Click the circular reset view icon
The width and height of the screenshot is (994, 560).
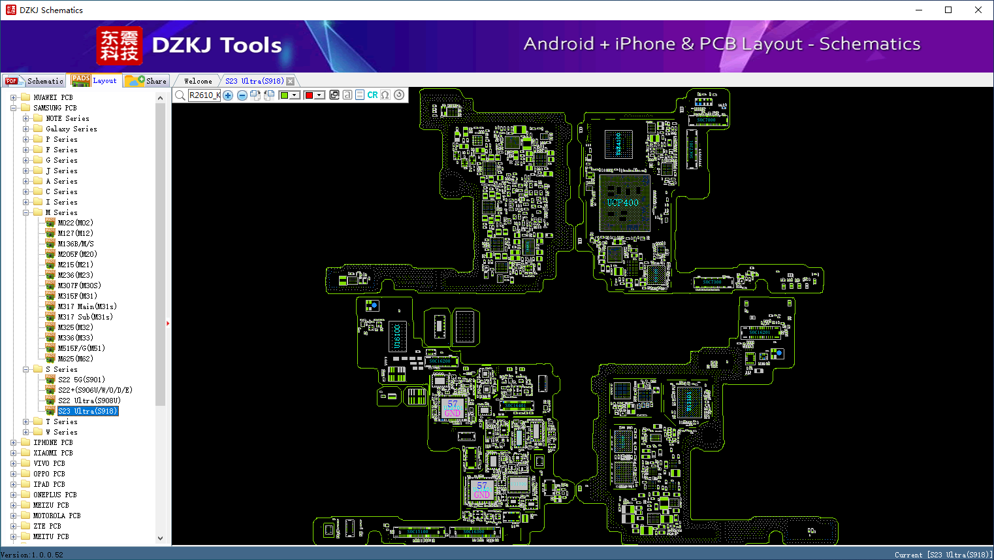click(399, 95)
